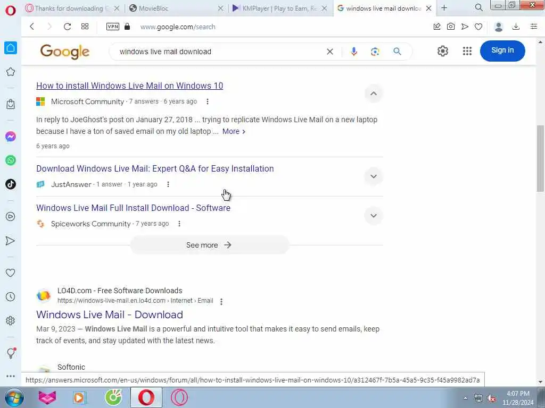Open Speed Dial start page grid
This screenshot has width=545, height=408.
click(85, 27)
